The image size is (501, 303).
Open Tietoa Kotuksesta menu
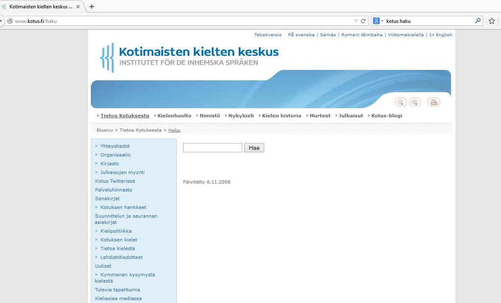125,116
